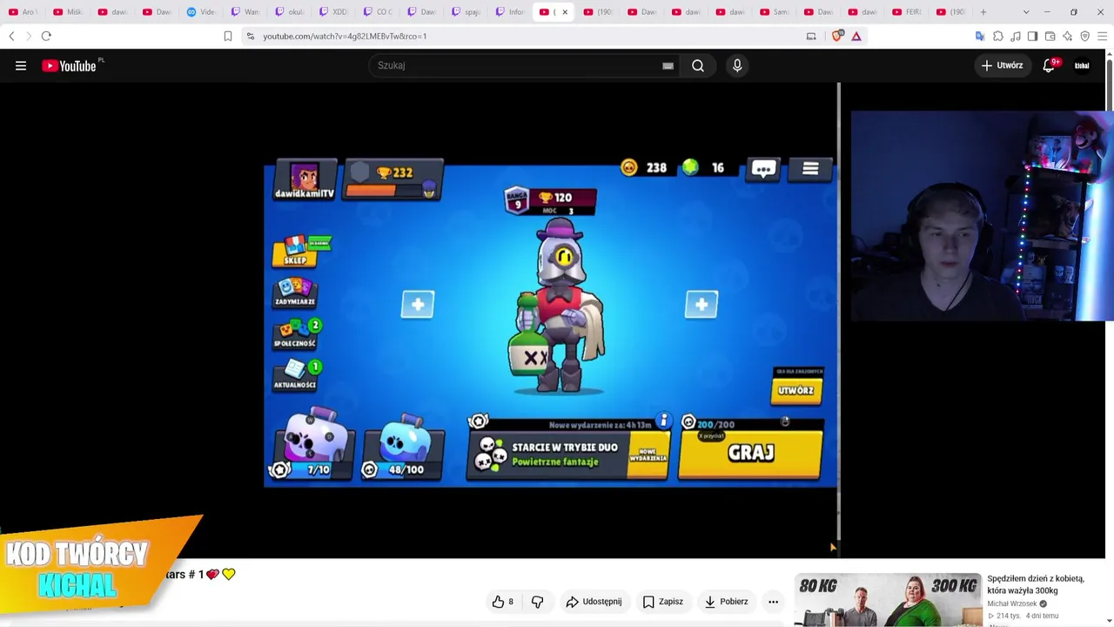View site information beside the URL
Image resolution: width=1114 pixels, height=627 pixels.
click(x=251, y=36)
